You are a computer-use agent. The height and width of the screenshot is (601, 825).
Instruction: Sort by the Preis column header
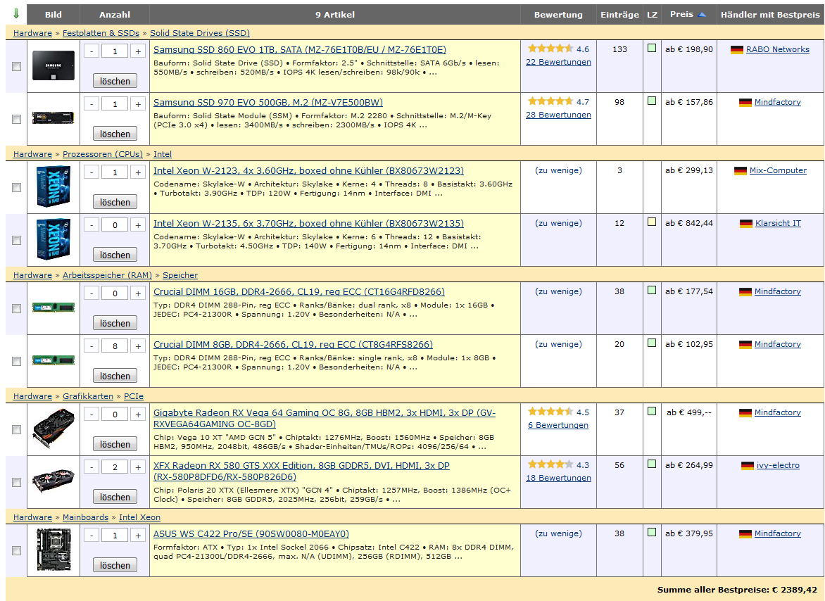(681, 14)
